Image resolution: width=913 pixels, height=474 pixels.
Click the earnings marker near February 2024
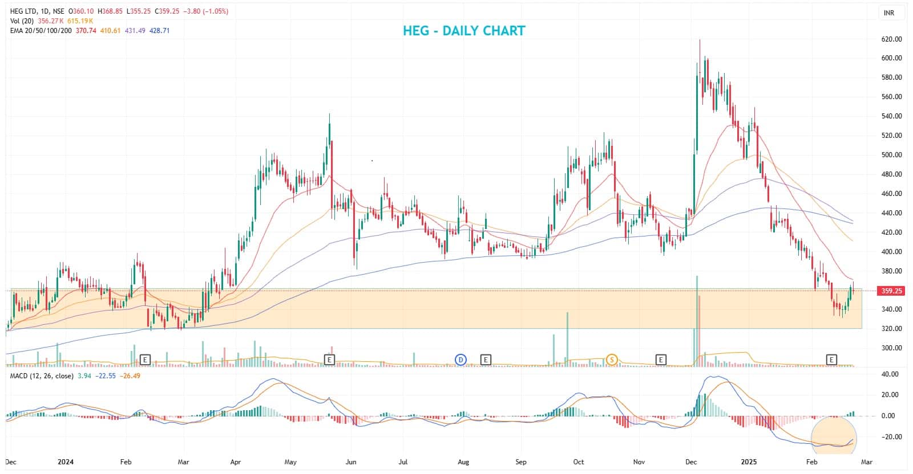click(146, 359)
